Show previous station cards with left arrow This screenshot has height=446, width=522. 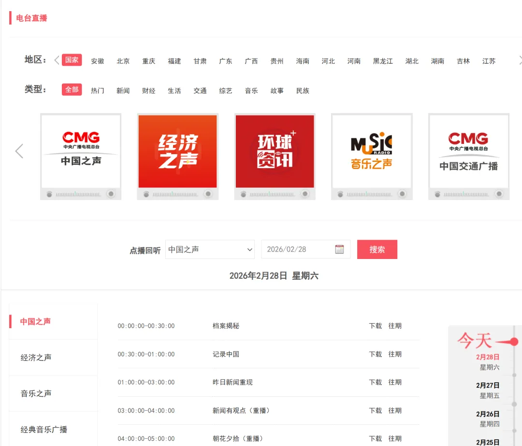[19, 151]
